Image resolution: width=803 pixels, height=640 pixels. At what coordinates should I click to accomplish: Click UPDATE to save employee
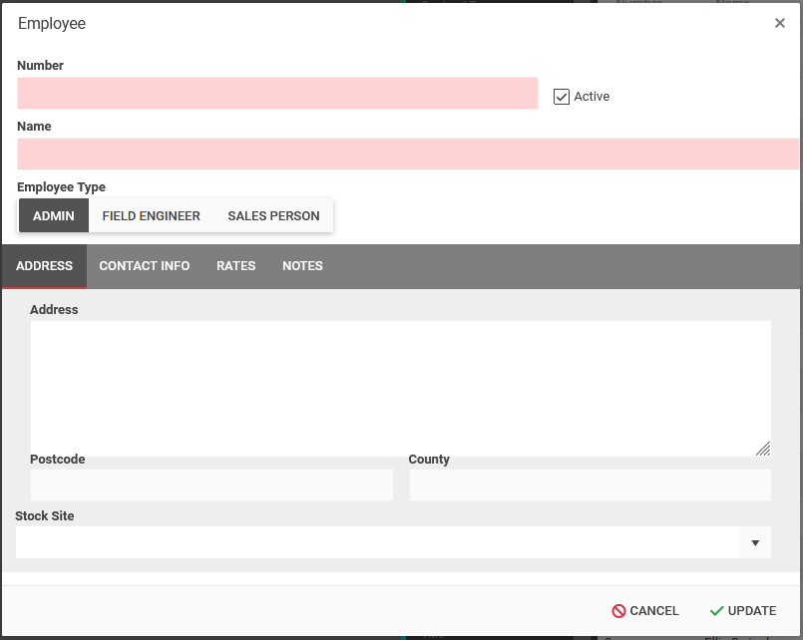[x=743, y=611]
